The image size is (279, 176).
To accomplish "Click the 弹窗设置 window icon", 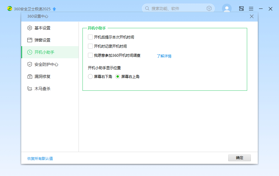I will 30,40.
